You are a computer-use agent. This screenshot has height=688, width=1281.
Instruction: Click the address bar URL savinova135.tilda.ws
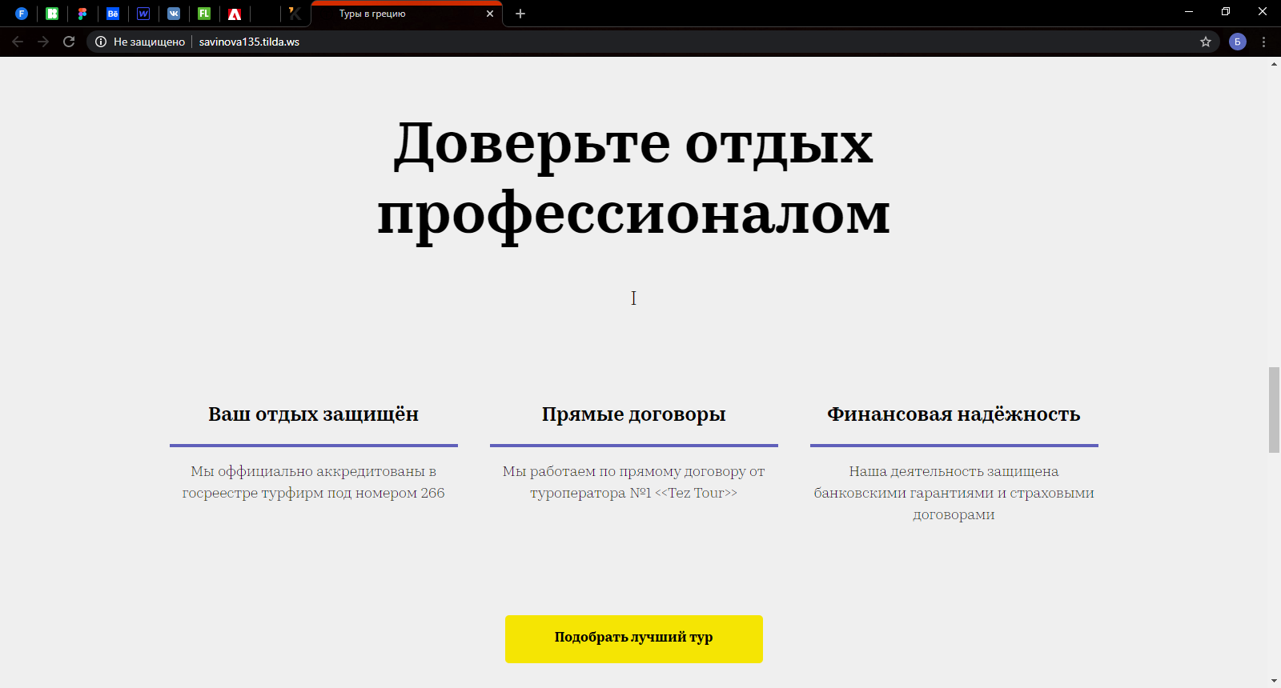pos(249,42)
